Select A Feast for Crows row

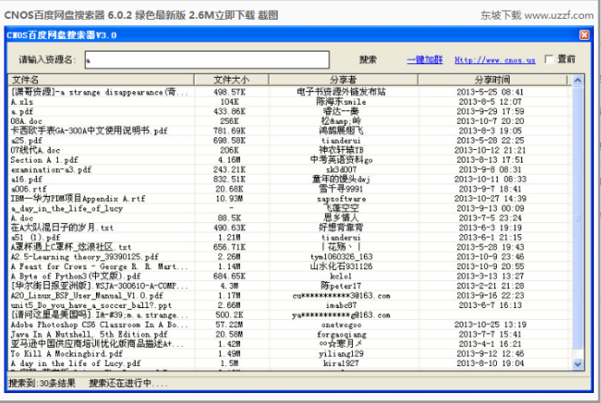click(x=288, y=267)
